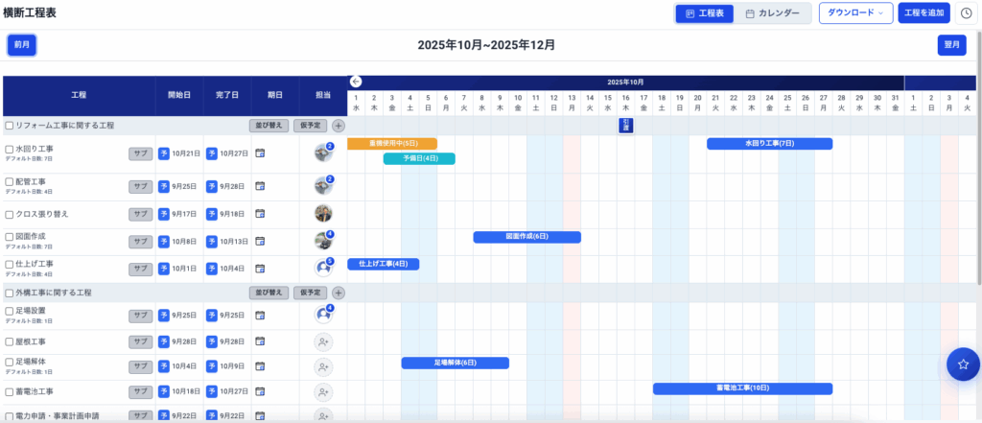This screenshot has width=982, height=423.
Task: Click the plus icon in 外構工事 group row
Action: 339,293
